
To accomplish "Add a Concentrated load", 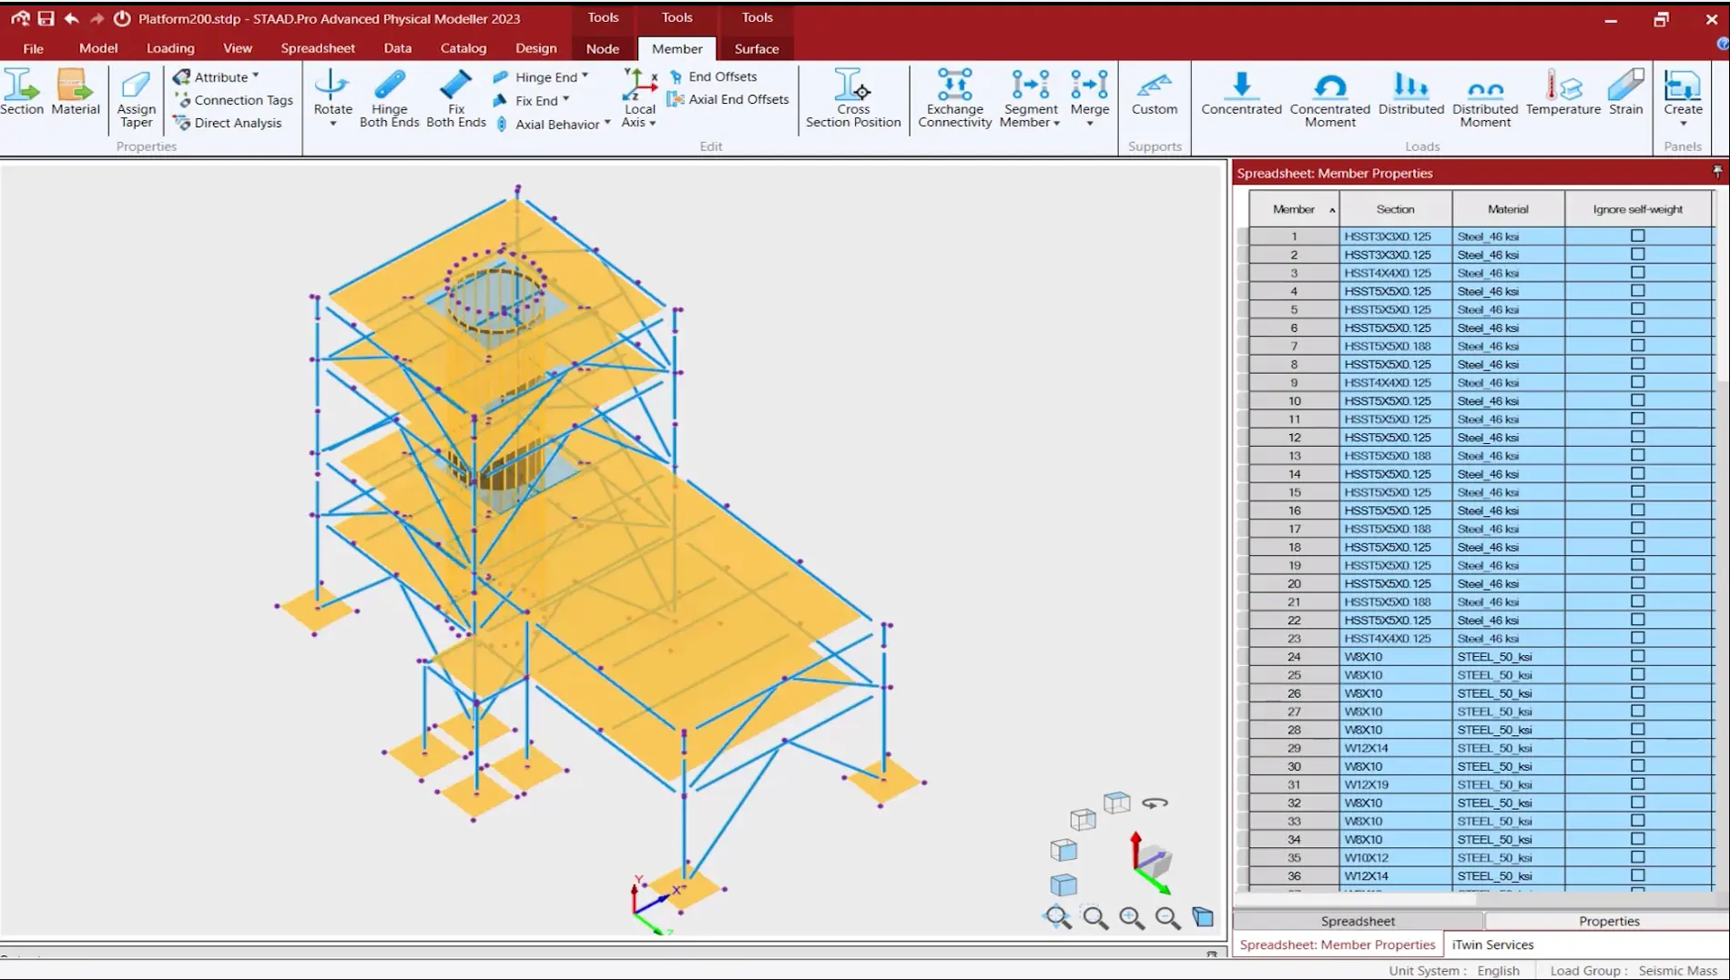I will [1241, 93].
